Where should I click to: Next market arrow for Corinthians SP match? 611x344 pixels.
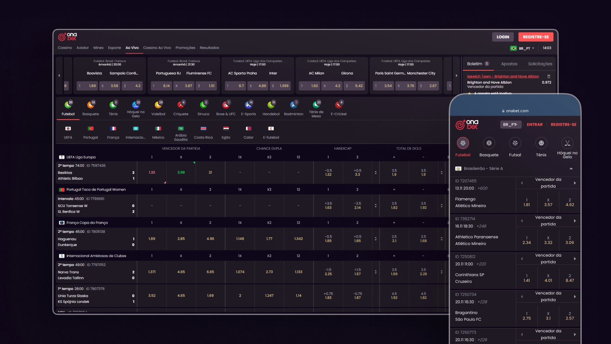pyautogui.click(x=575, y=259)
